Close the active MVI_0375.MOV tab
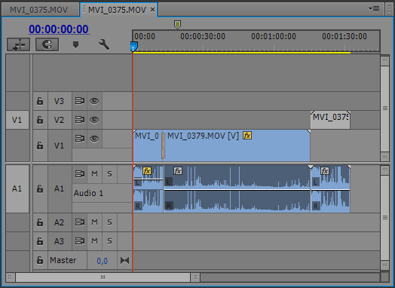Screen dimensions: 395x288 point(153,10)
